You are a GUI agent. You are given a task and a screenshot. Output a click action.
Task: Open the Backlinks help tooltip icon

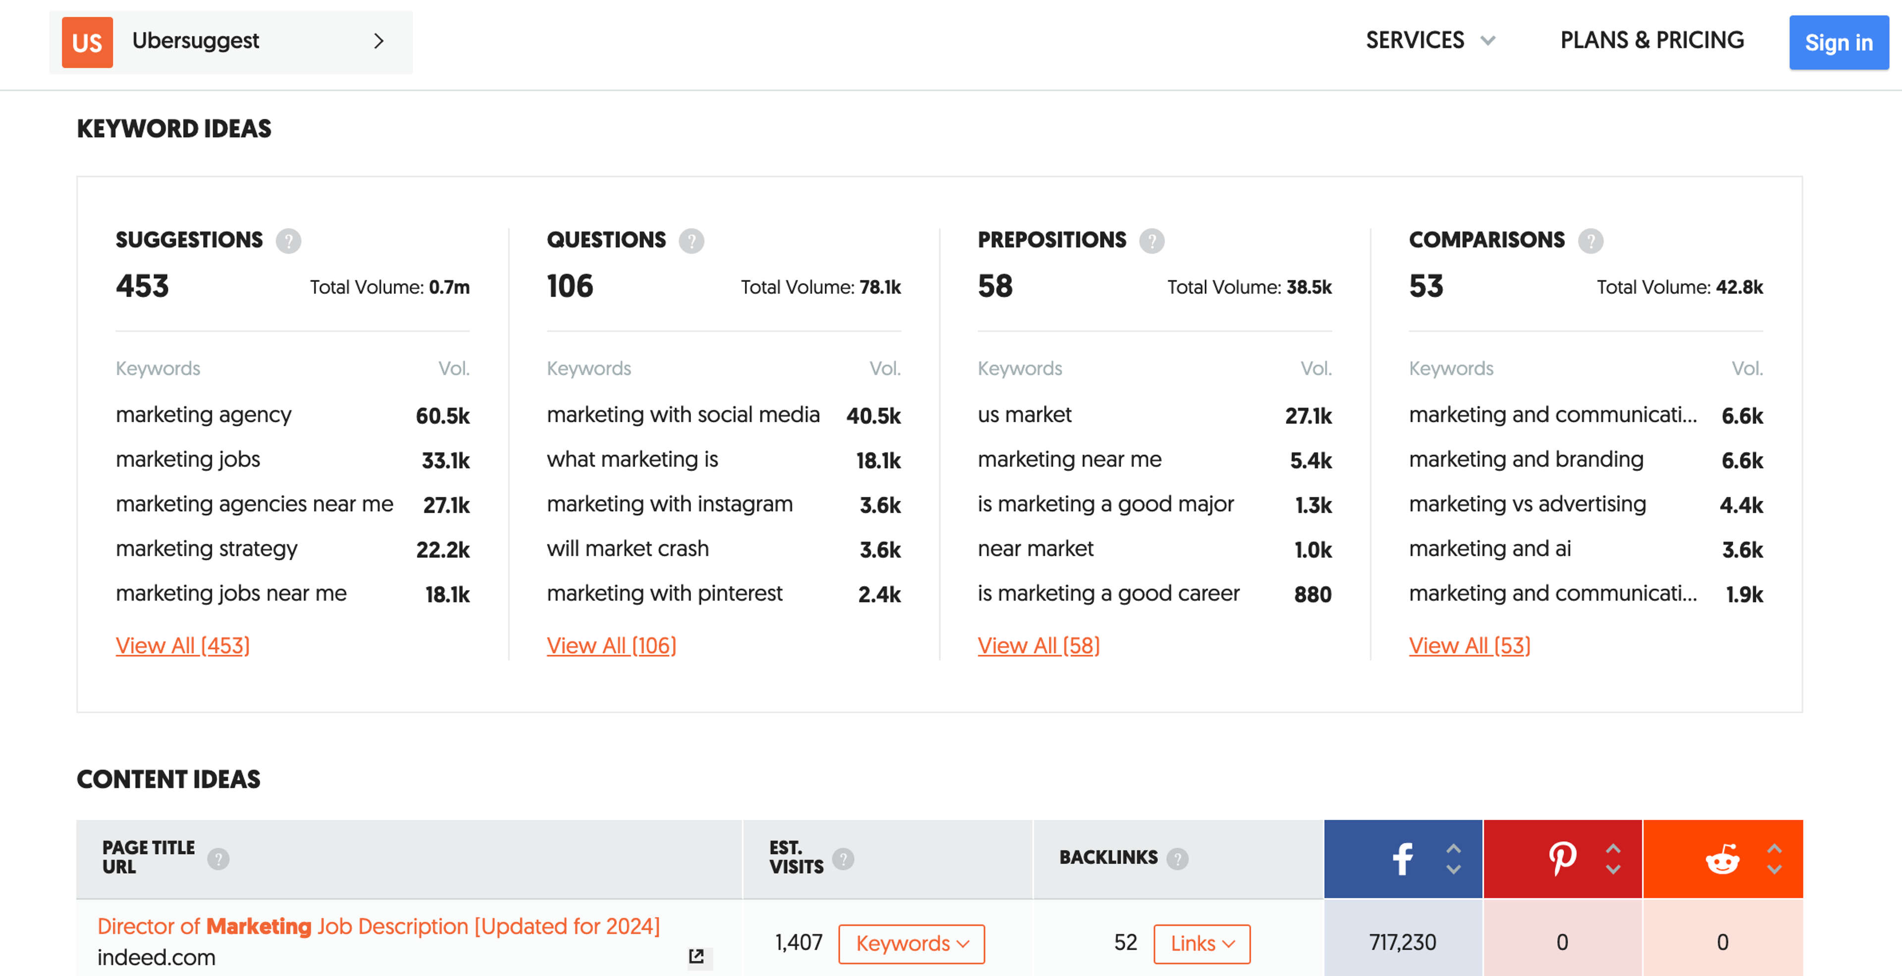click(x=1178, y=859)
